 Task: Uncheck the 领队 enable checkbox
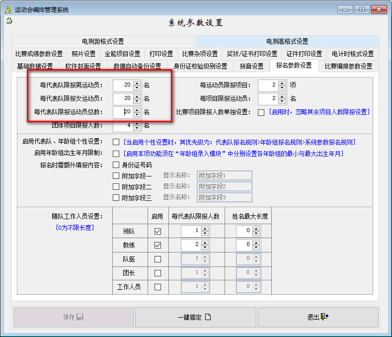coord(157,231)
